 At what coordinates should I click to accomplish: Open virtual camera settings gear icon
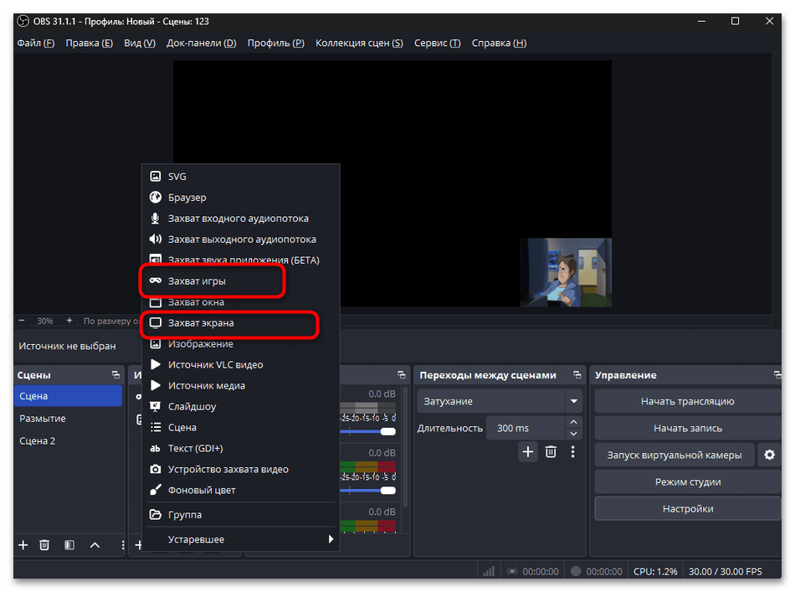tap(768, 455)
